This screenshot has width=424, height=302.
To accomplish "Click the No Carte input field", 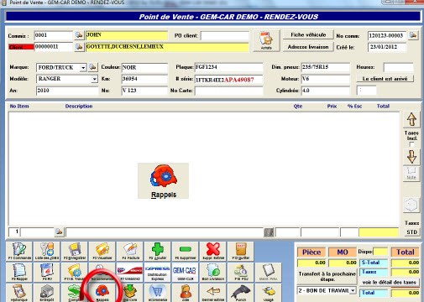I will click(228, 91).
